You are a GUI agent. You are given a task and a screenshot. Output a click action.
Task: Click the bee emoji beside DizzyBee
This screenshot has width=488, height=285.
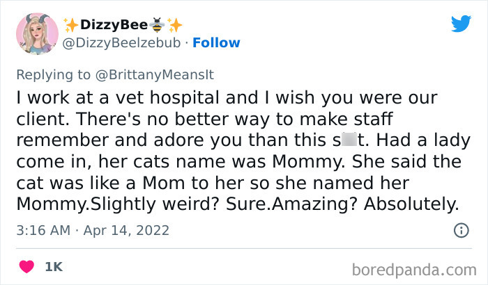157,25
